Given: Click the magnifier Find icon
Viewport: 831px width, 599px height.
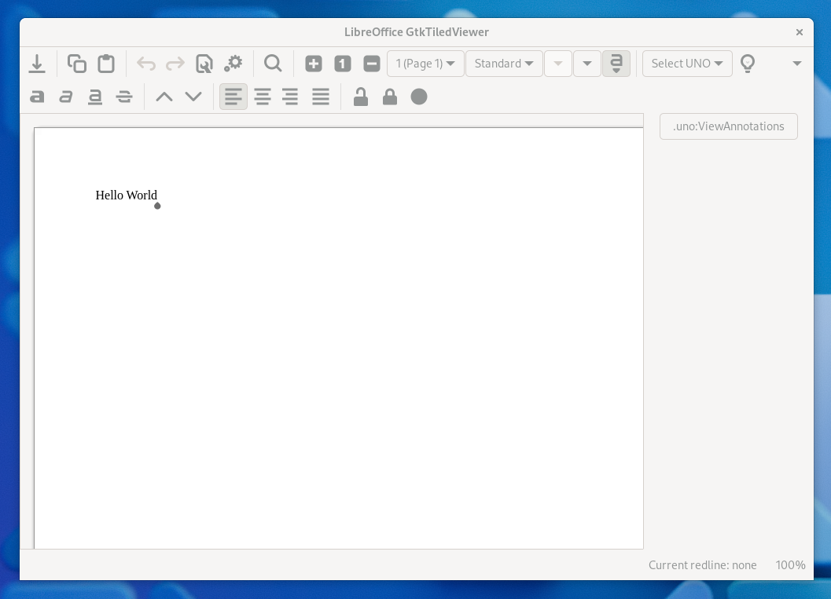Looking at the screenshot, I should pos(273,64).
